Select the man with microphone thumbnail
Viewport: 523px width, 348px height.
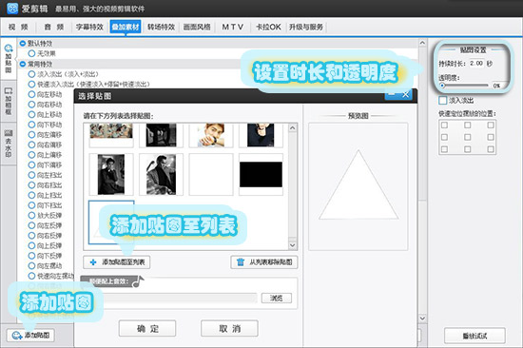161,174
